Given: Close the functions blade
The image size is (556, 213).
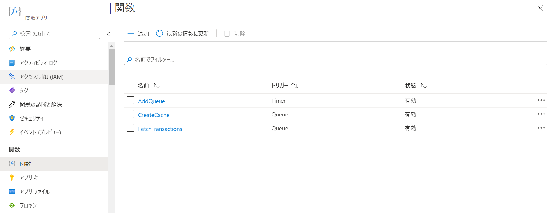Looking at the screenshot, I should coord(540,8).
